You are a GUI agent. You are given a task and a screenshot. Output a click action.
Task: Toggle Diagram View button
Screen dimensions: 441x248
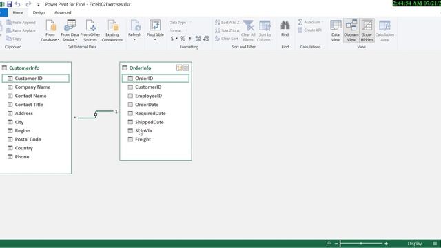(351, 31)
